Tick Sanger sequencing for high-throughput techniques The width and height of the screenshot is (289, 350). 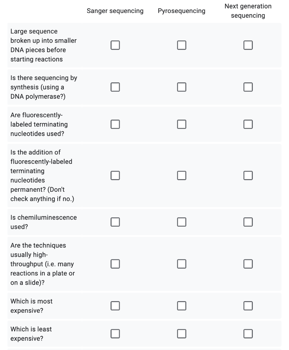point(115,264)
